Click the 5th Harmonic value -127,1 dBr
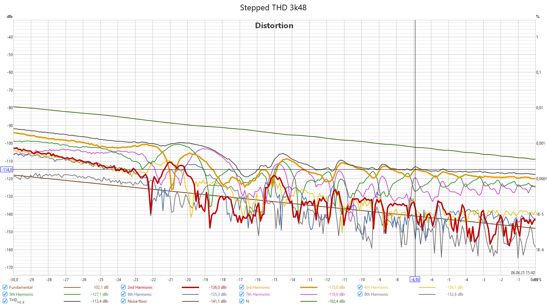 coord(100,294)
